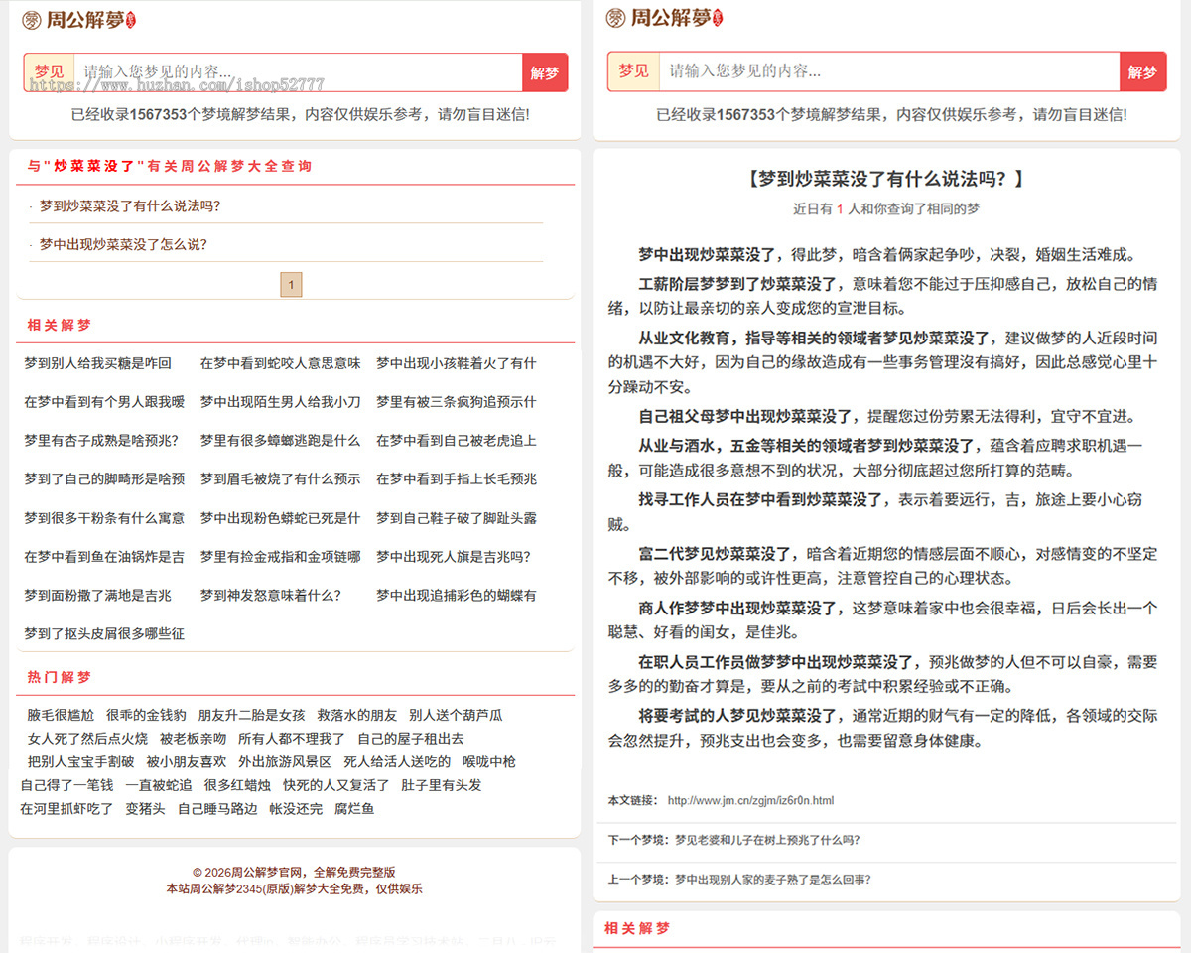The image size is (1191, 953).
Task: Open hot dream 自己睡马路边
Action: (217, 809)
